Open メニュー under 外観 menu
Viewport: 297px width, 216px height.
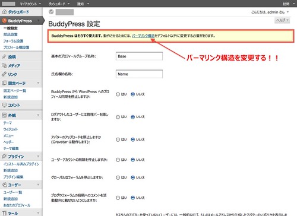tap(8, 136)
